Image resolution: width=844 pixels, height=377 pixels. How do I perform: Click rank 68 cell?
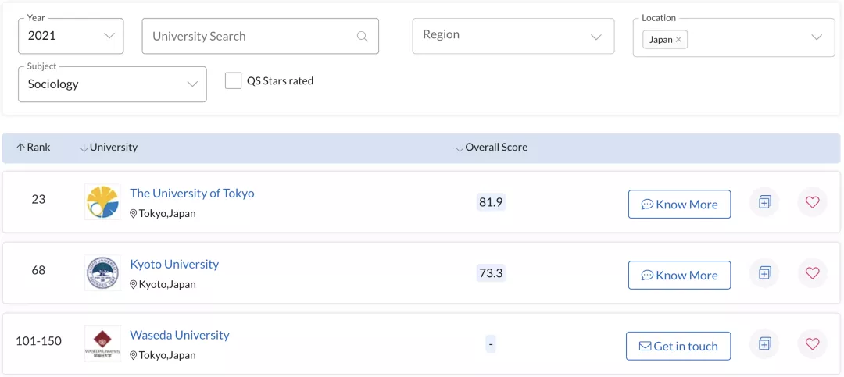tap(38, 271)
